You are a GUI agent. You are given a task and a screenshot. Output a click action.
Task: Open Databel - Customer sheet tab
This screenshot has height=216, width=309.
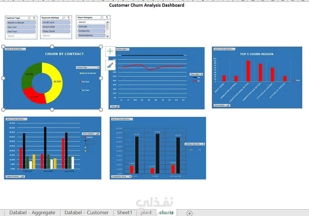click(87, 213)
